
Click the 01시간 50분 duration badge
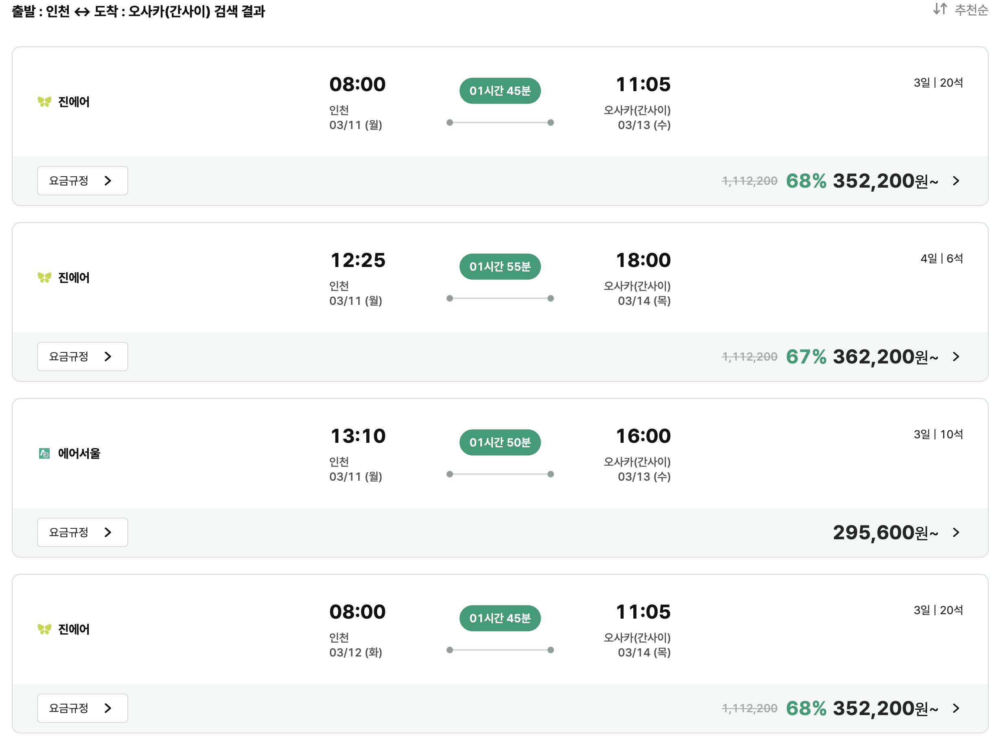[x=500, y=442]
